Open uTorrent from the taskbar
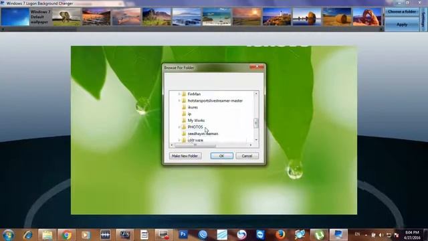 click(x=319, y=235)
